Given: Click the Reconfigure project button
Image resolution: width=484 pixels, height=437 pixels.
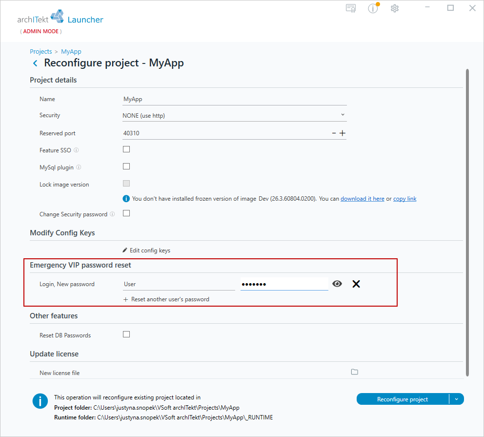Looking at the screenshot, I should click(x=403, y=399).
